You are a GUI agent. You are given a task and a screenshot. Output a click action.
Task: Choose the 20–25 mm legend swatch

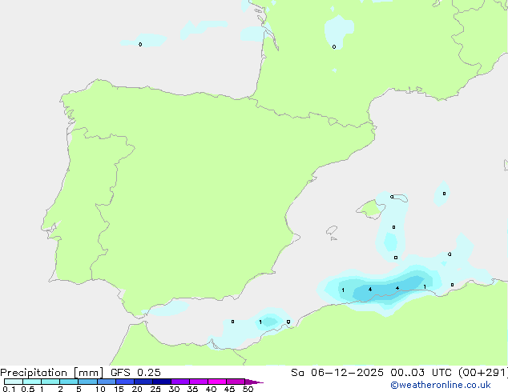[143, 382]
